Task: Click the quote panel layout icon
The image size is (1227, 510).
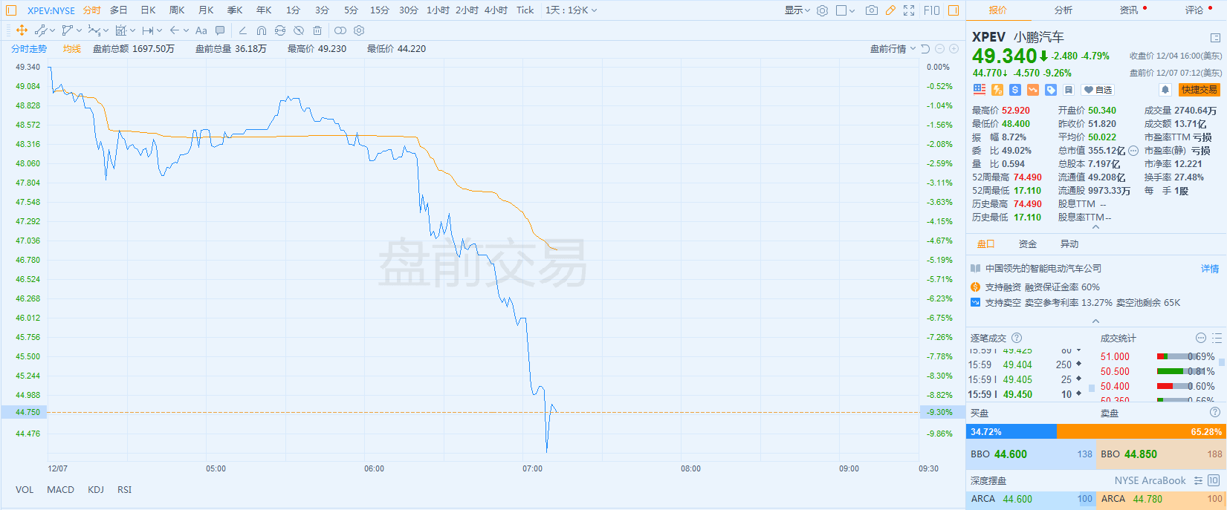Action: pos(1215,37)
